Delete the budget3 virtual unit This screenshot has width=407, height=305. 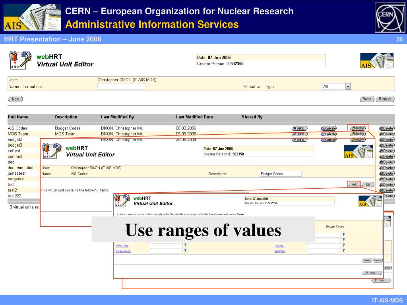tap(387, 145)
